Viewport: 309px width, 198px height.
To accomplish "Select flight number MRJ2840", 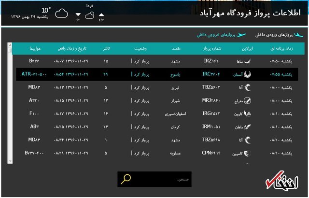I will click(211, 100).
